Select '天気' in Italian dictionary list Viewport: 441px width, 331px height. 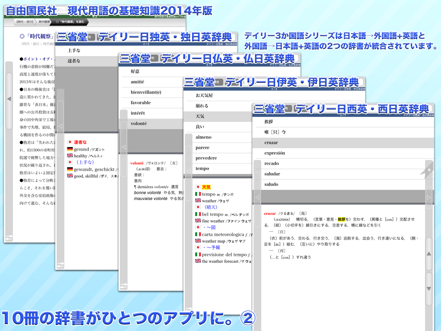coord(218,116)
